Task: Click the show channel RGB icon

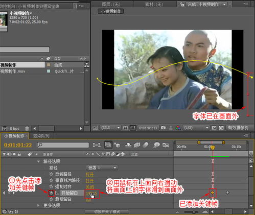Action: tap(178, 128)
